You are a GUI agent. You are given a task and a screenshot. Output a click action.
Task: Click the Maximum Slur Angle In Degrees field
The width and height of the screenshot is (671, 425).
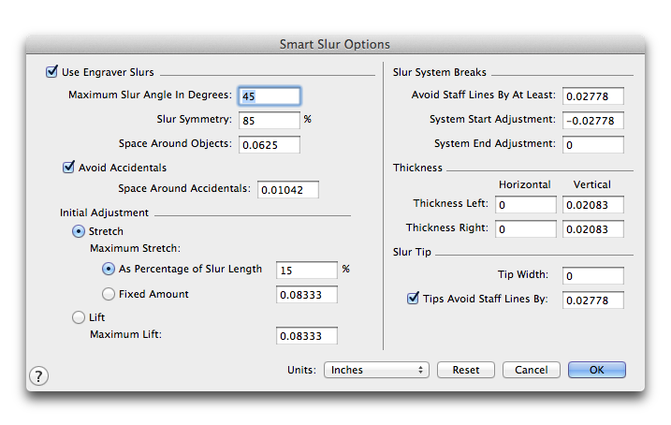coord(270,96)
